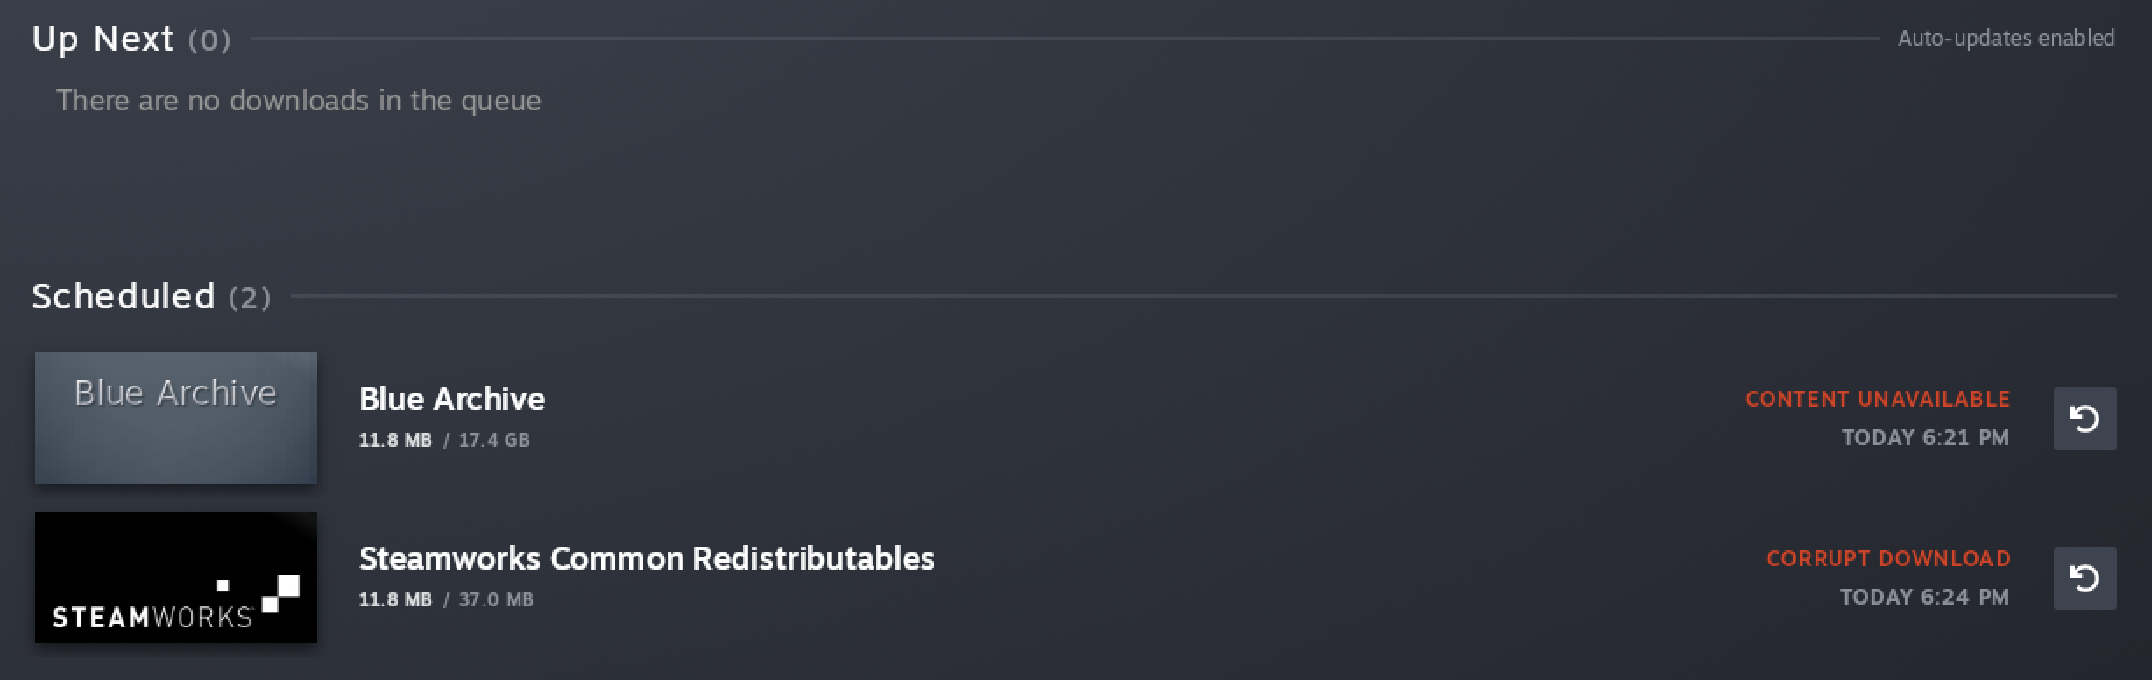Click the TODAY 6:21 PM schedule time

click(x=1925, y=438)
